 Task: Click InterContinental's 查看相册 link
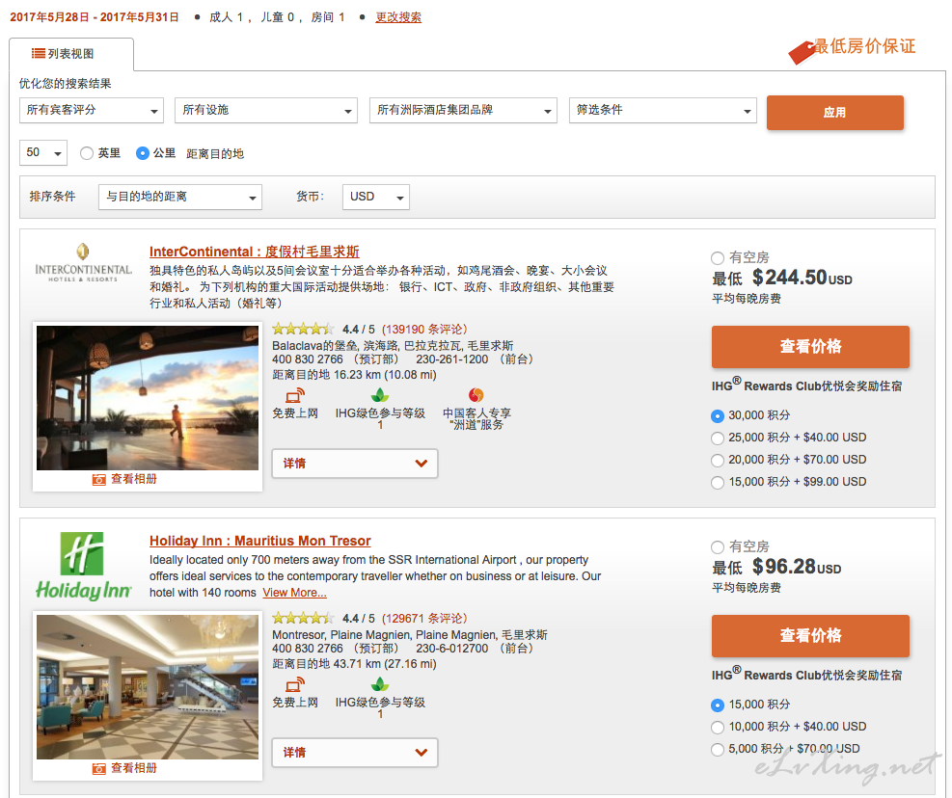[133, 479]
